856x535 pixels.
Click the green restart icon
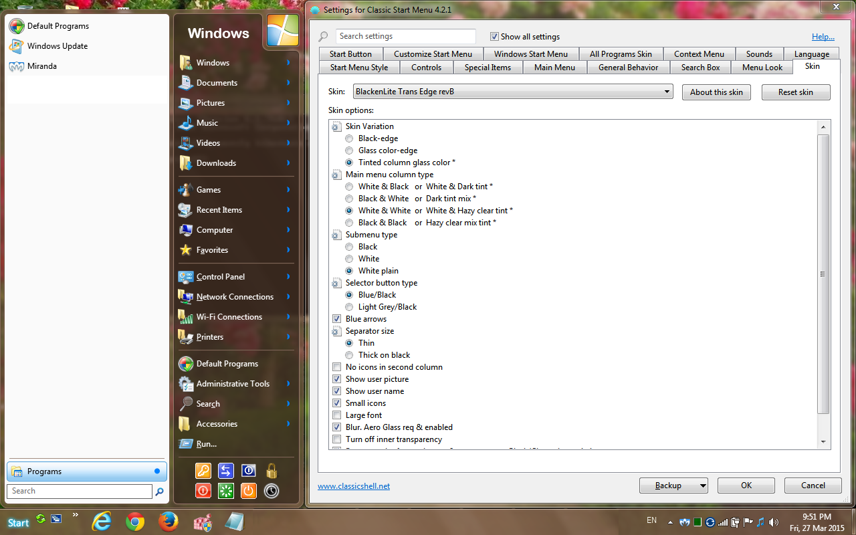226,491
